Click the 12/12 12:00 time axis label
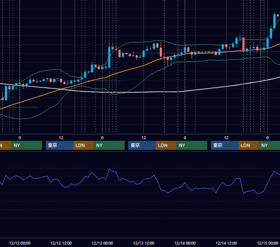Screen dimensions: 280x247 tap(61, 243)
